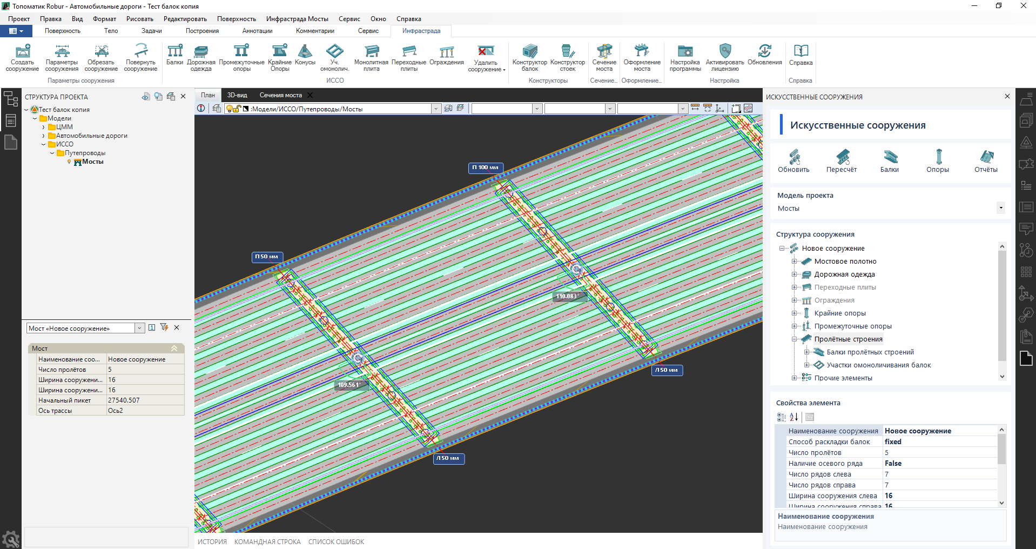Expand the ЦММ folder in project tree

(44, 127)
